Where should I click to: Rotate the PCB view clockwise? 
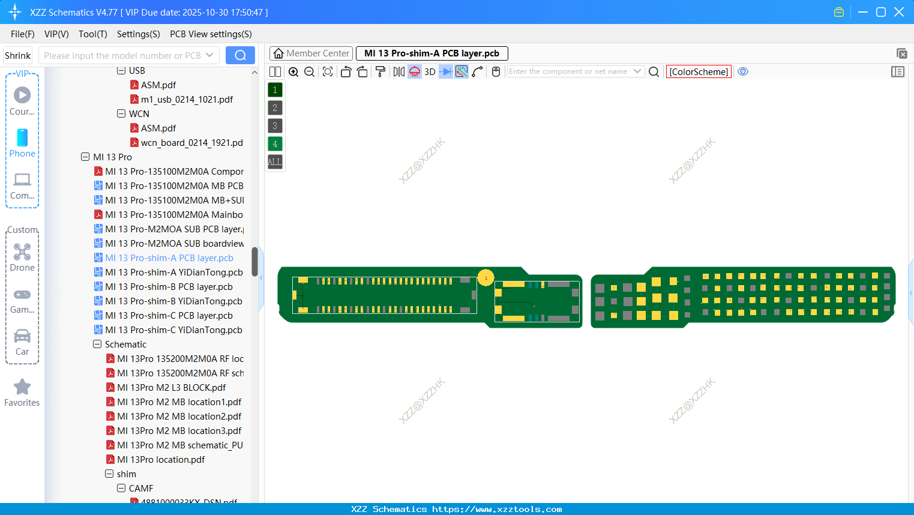pyautogui.click(x=362, y=71)
